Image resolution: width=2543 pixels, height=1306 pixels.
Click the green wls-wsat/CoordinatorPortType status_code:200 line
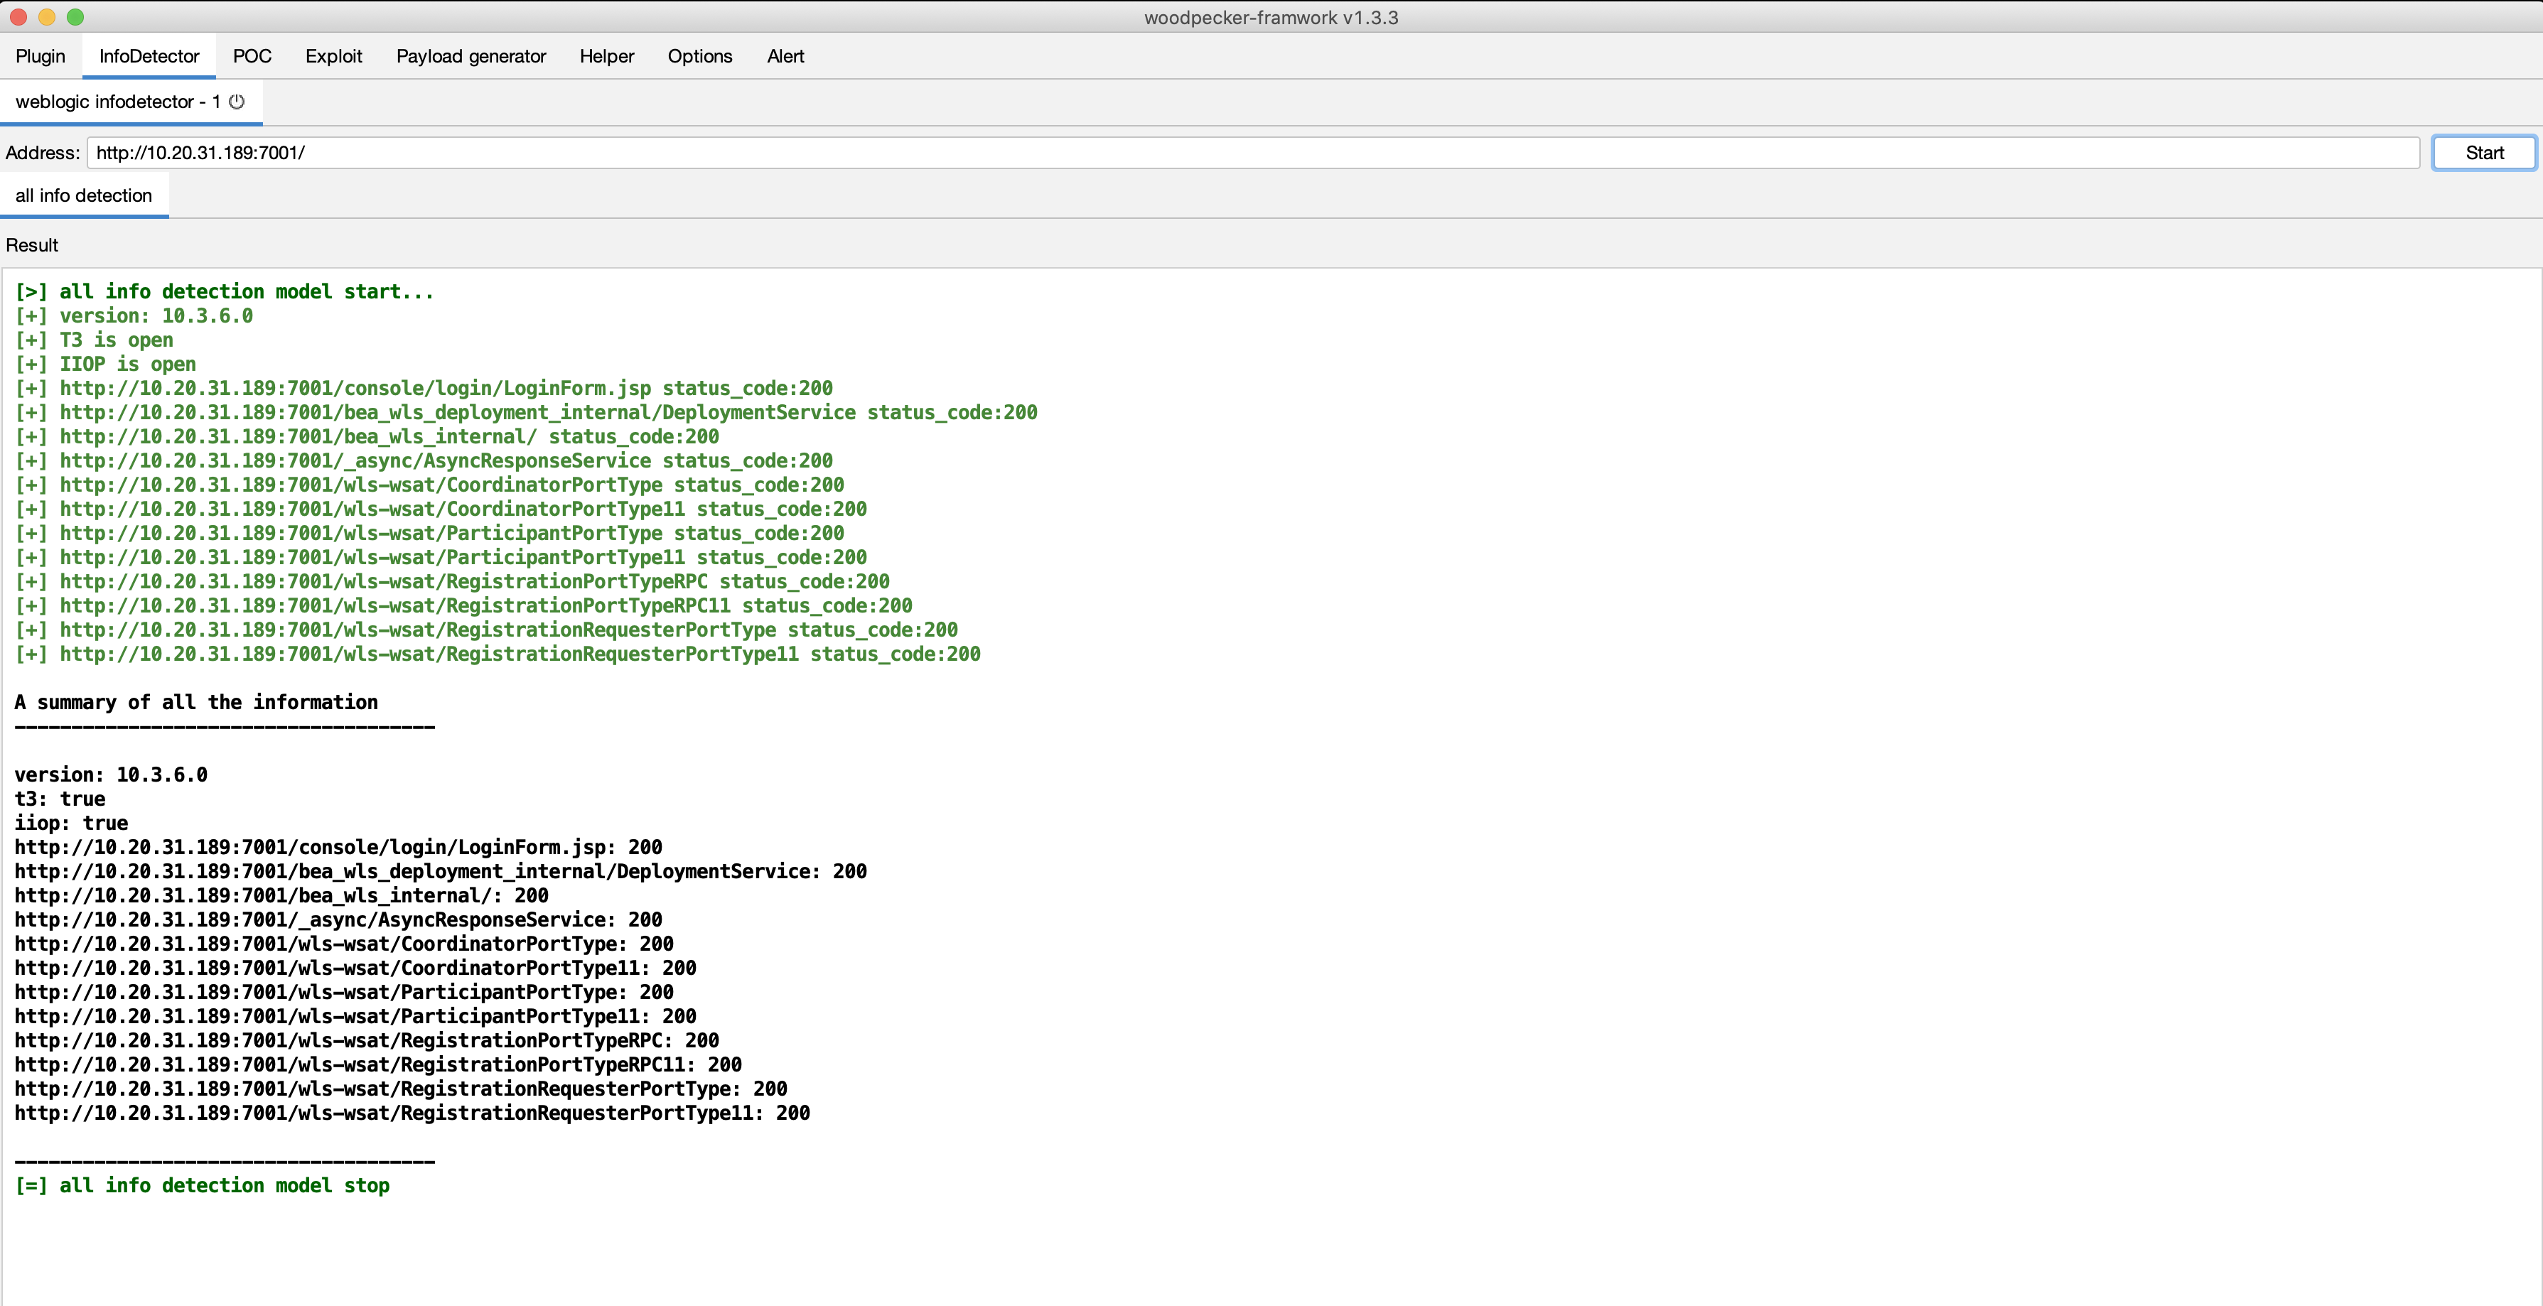tap(429, 485)
